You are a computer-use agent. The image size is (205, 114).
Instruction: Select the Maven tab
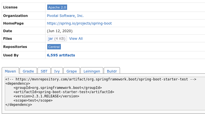tap(10, 71)
